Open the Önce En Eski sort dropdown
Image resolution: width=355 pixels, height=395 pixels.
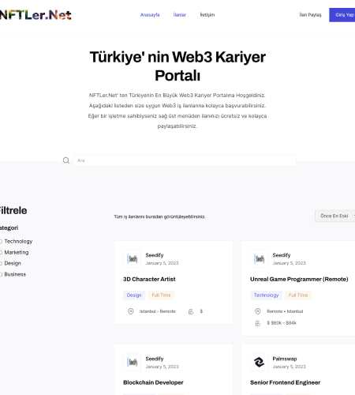point(335,216)
